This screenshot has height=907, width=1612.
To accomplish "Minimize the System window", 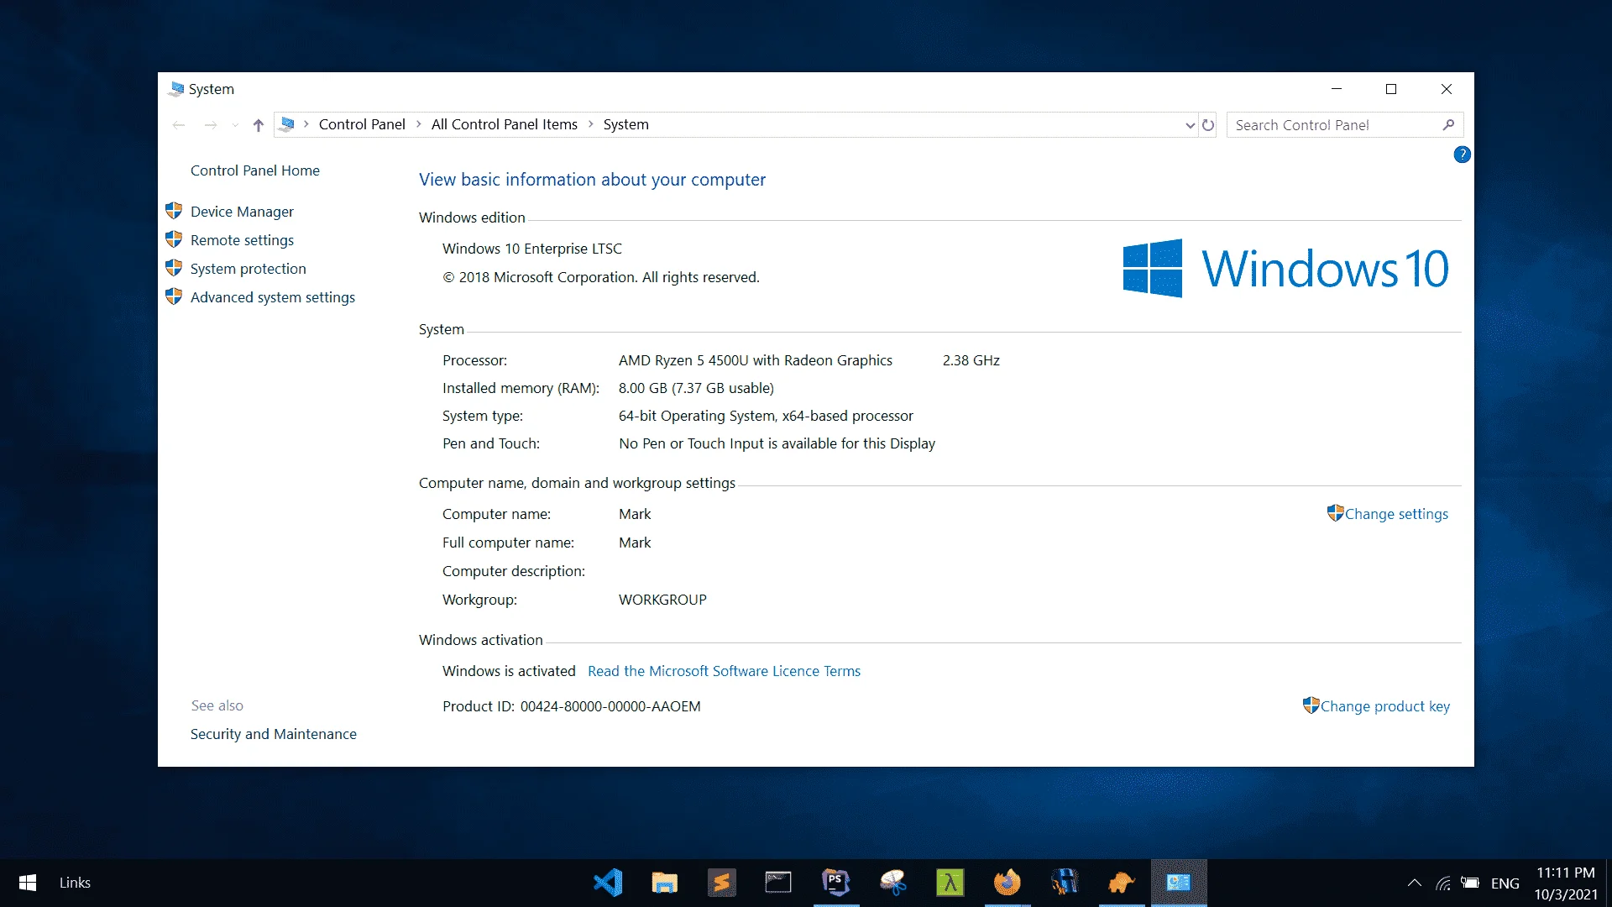I will [1337, 89].
